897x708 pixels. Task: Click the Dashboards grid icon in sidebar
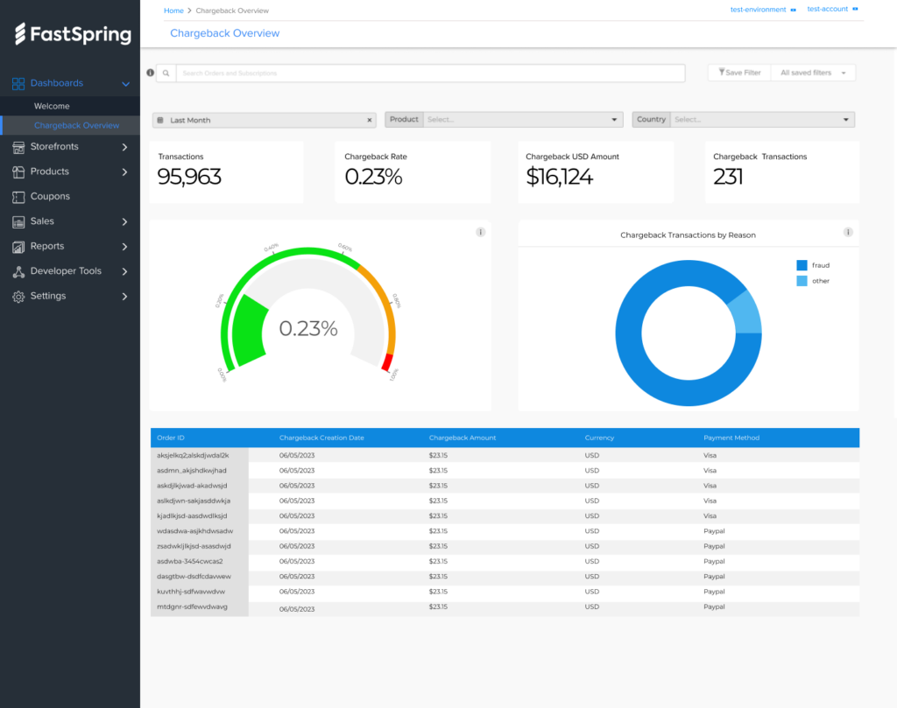coord(18,84)
